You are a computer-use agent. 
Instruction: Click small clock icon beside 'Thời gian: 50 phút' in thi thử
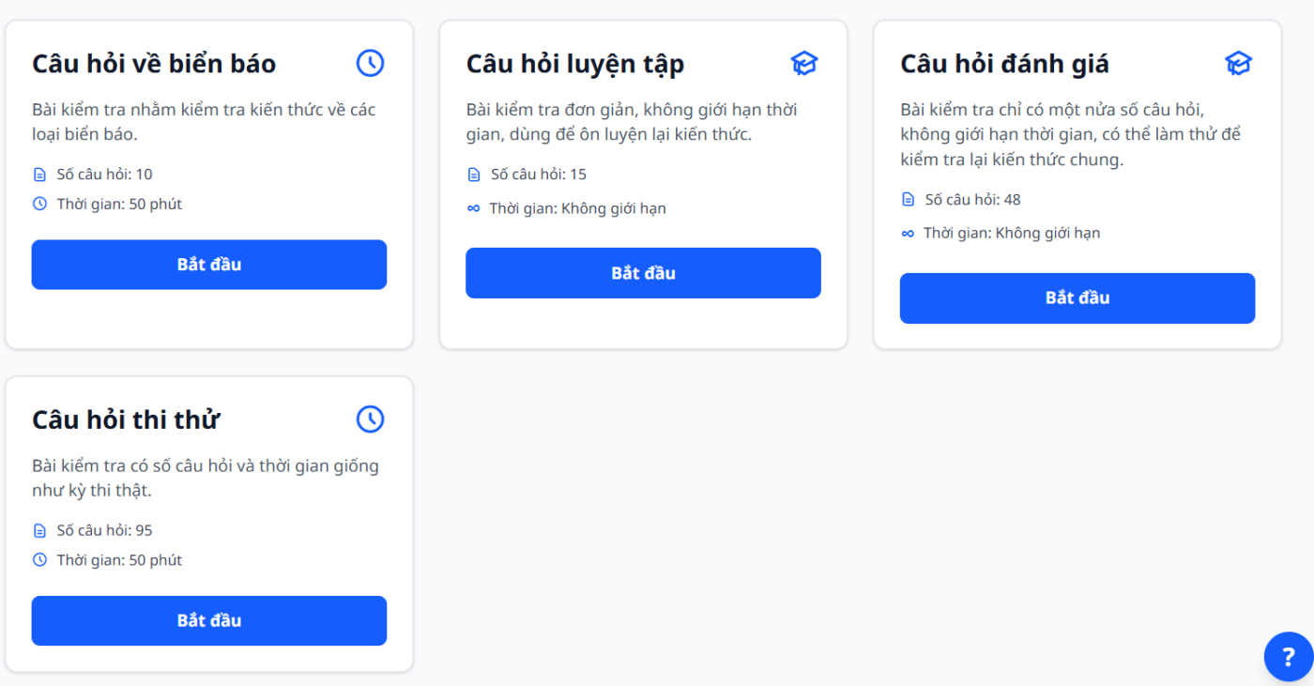coord(39,560)
